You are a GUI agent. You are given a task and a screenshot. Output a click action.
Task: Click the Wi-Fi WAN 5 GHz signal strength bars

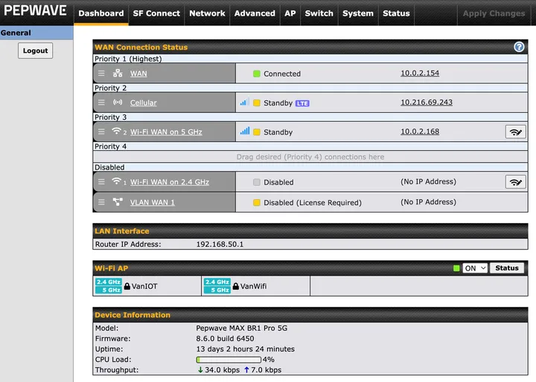[245, 131]
